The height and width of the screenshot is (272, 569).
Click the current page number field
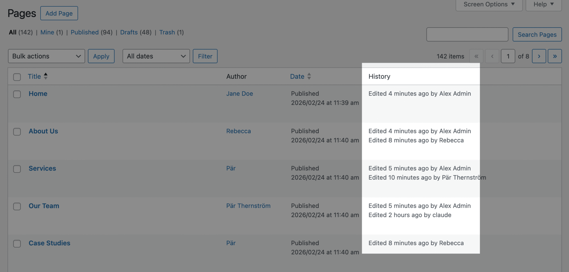[508, 56]
